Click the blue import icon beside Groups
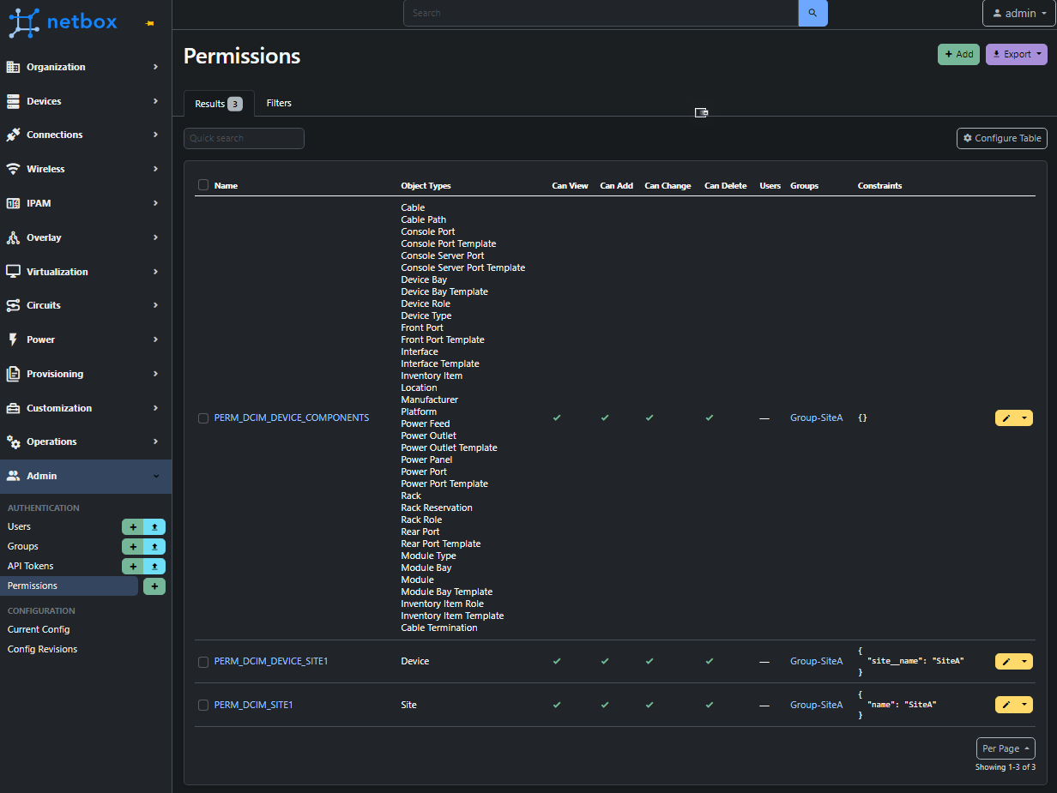The image size is (1057, 793). tap(154, 546)
